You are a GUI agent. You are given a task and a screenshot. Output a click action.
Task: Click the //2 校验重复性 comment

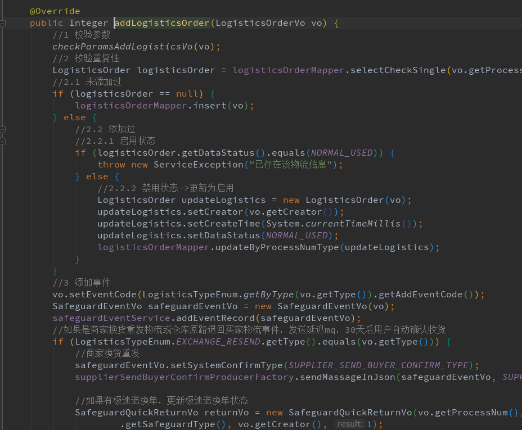(x=86, y=58)
